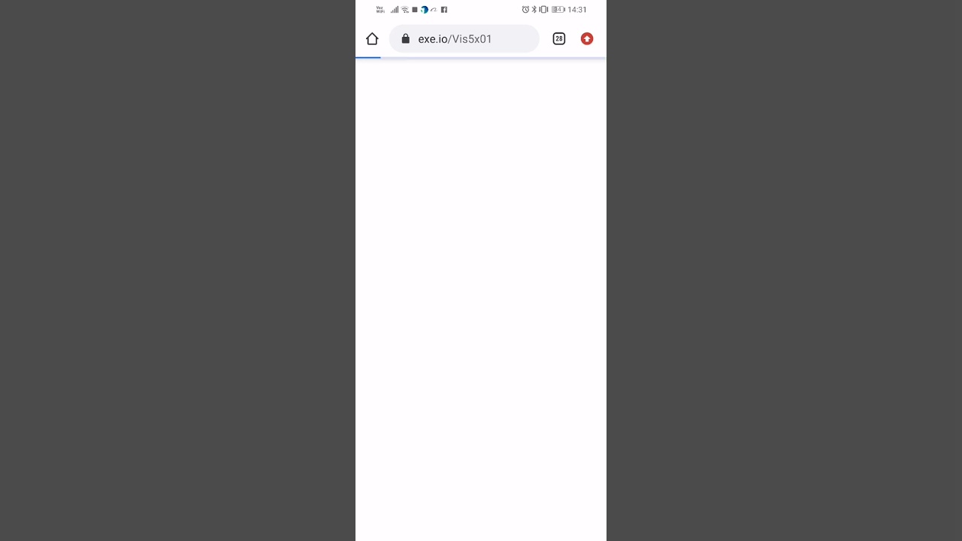Tap the vibrate mode status icon
The height and width of the screenshot is (541, 962).
[x=543, y=10]
